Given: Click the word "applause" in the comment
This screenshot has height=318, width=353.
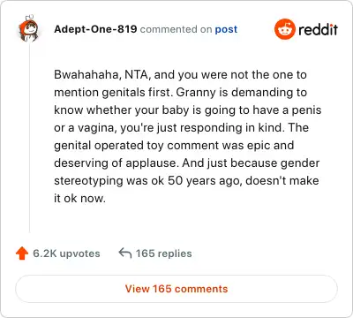Looking at the screenshot, I should coord(152,163).
